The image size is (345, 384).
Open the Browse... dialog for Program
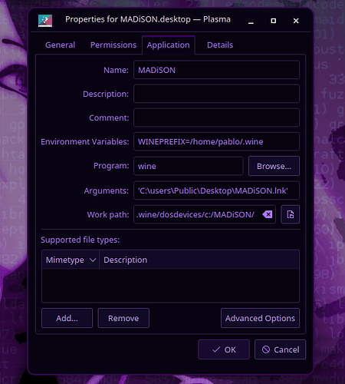274,166
